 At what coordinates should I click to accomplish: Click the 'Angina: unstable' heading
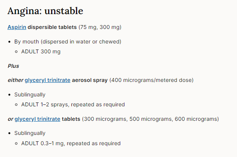(45, 11)
